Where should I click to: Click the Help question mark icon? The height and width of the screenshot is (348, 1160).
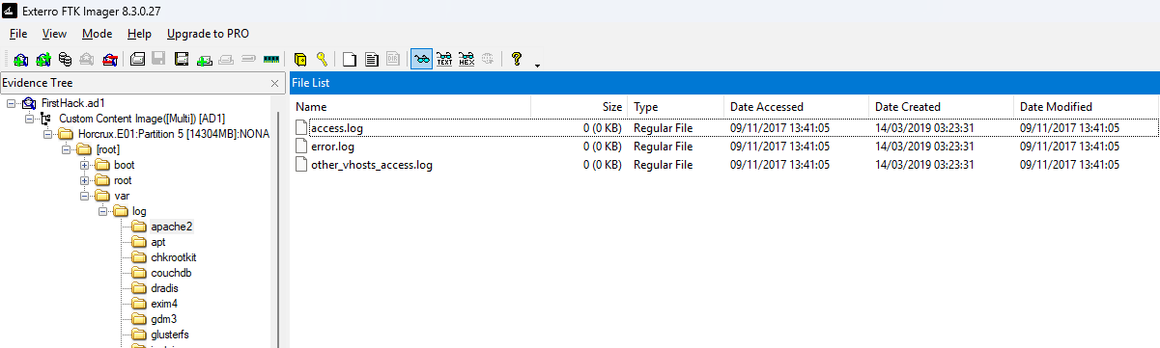(x=517, y=59)
